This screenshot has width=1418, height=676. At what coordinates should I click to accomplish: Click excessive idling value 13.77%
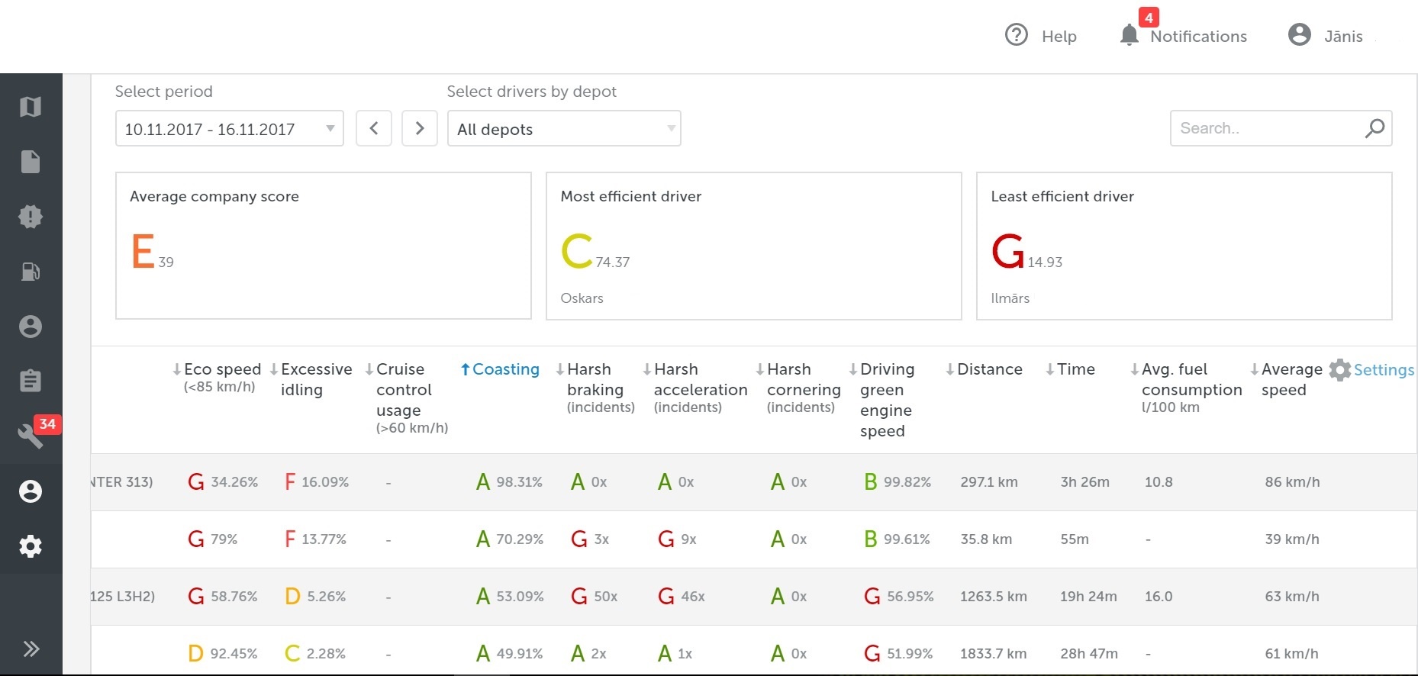324,539
